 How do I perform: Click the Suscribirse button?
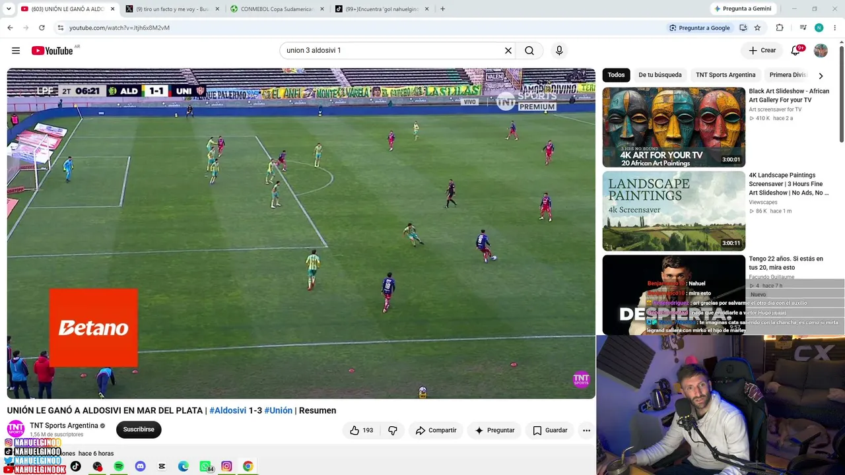pos(139,429)
